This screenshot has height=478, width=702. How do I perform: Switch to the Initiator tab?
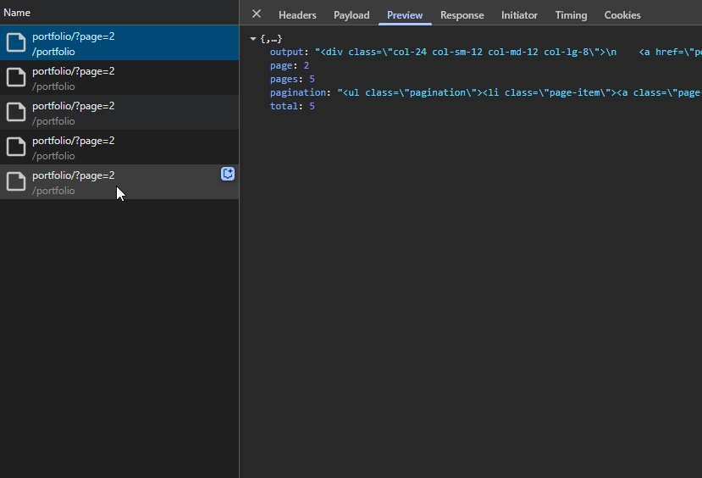point(519,14)
